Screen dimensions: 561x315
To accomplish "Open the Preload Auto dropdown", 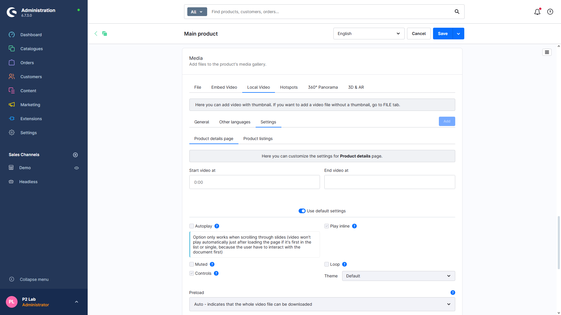I will (322, 304).
